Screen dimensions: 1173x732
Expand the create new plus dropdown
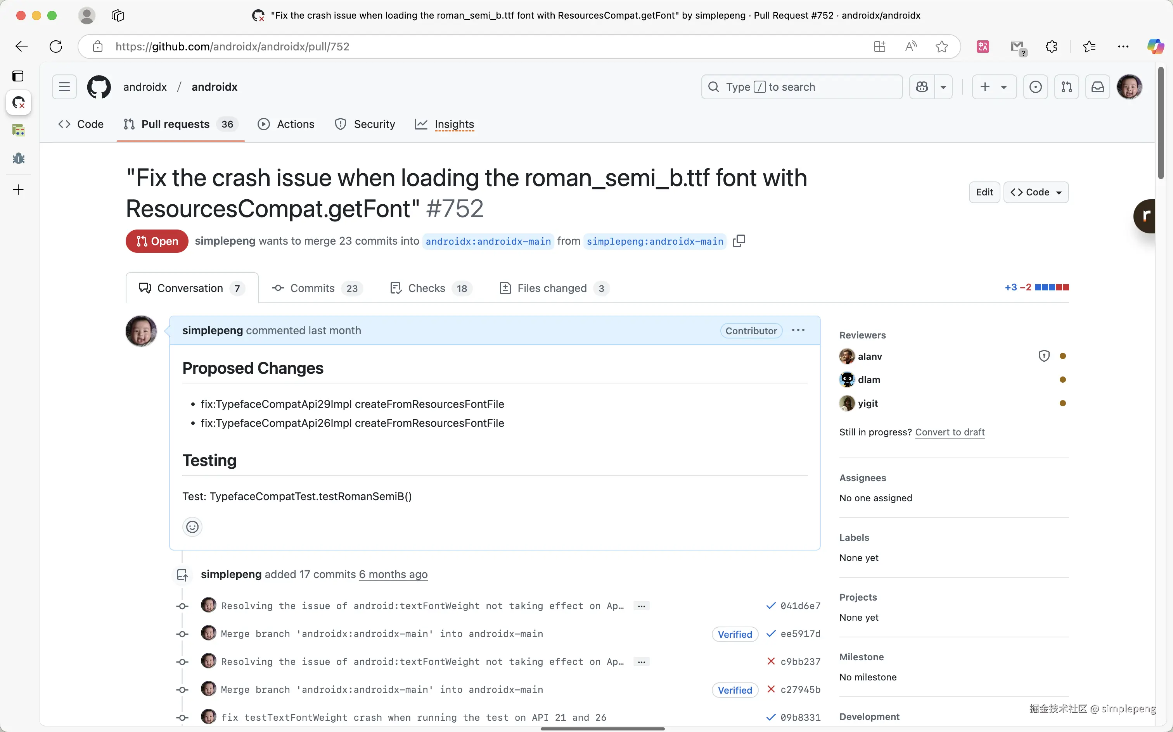(x=994, y=87)
